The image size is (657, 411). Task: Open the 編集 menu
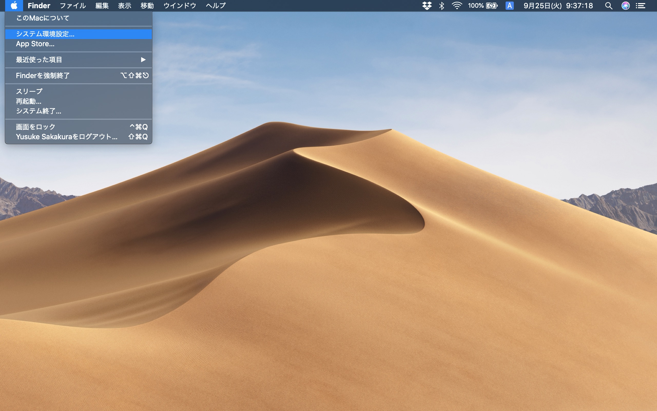(102, 6)
